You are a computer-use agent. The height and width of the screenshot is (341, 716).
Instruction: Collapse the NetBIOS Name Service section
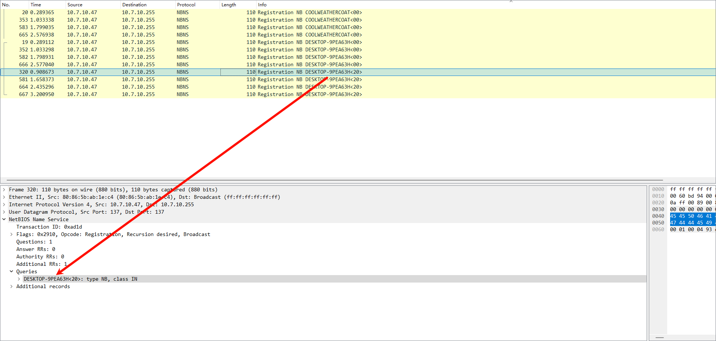click(4, 219)
